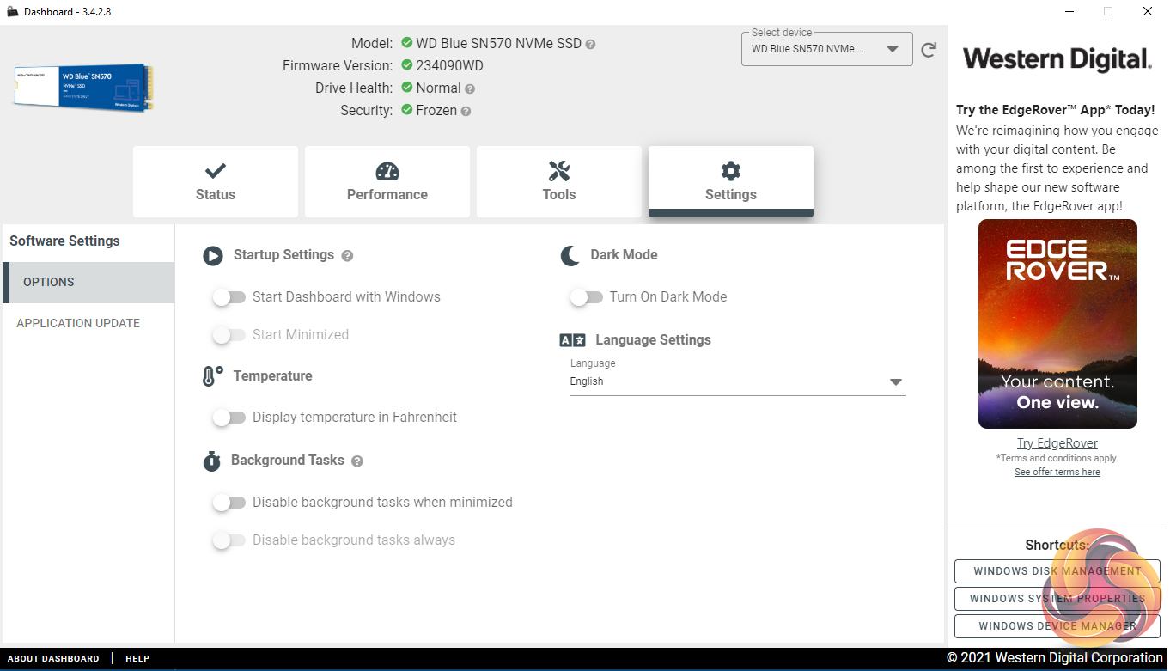Open the Select device dropdown
The height and width of the screenshot is (671, 1170).
click(826, 49)
